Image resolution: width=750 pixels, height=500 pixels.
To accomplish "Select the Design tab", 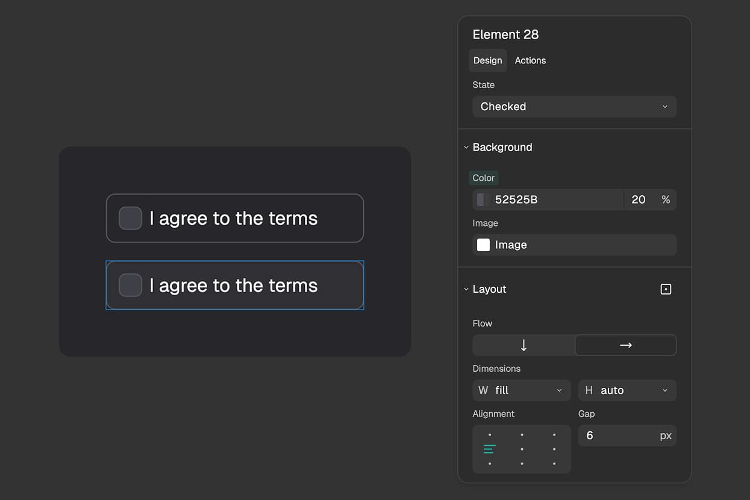I will (x=487, y=60).
